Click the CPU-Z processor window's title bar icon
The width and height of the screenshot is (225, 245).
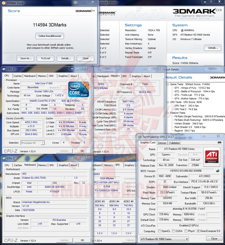(x=4, y=69)
